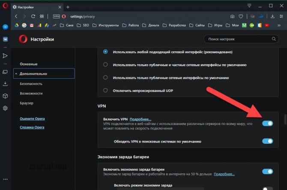This screenshot has height=190, width=287.
Task: Open the Инструменты bookmarks folder
Action: click(107, 25)
